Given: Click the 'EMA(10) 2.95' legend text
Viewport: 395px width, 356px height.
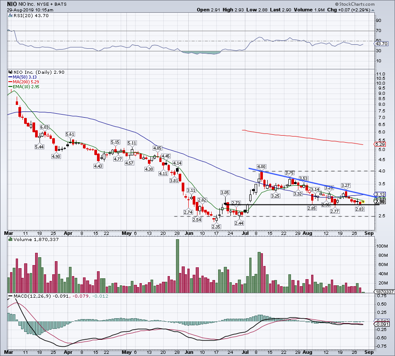Looking at the screenshot, I should click(x=26, y=87).
